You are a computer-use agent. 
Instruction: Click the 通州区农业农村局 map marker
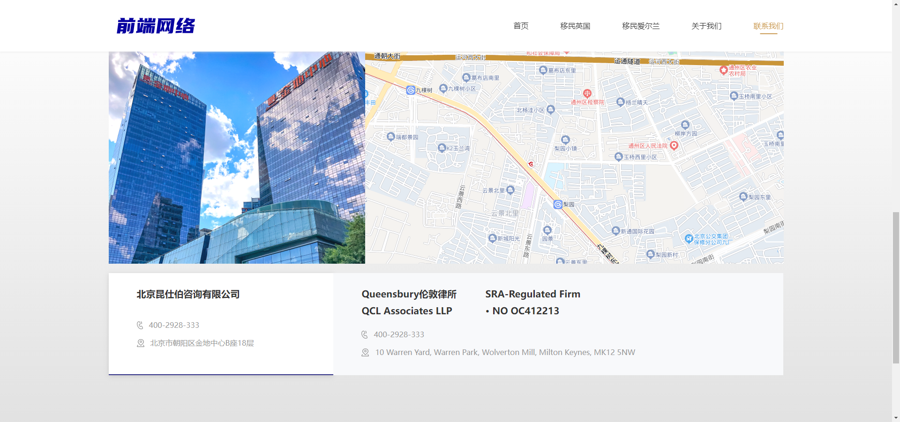[724, 70]
